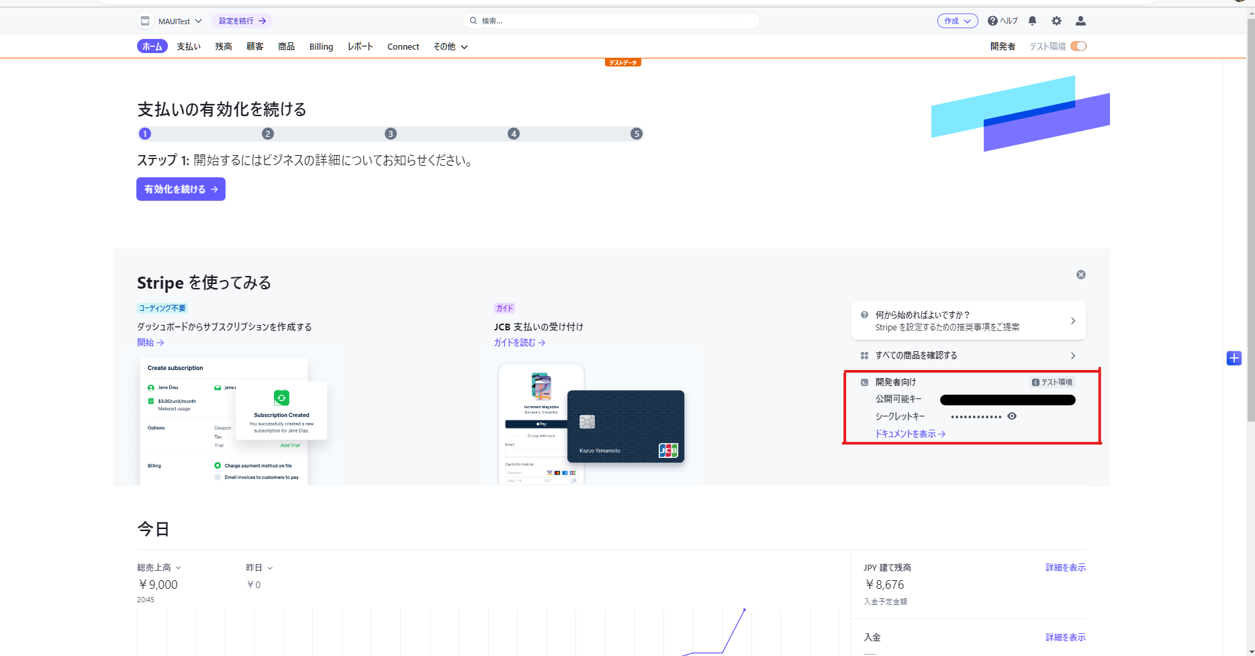Expand 何から始めればよいですか chevron

click(1073, 321)
